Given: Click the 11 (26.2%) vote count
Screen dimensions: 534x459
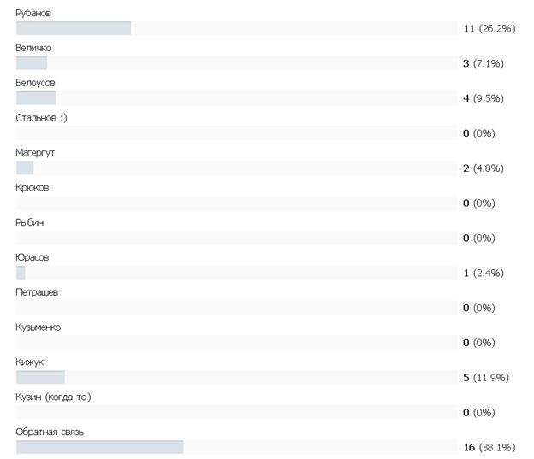Looking at the screenshot, I should coord(489,28).
